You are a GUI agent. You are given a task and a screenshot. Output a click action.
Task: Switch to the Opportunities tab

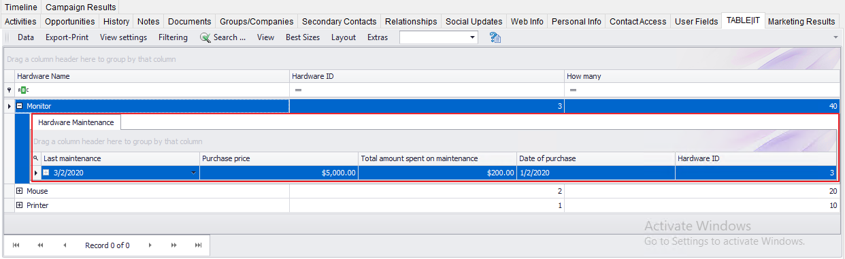tap(70, 21)
